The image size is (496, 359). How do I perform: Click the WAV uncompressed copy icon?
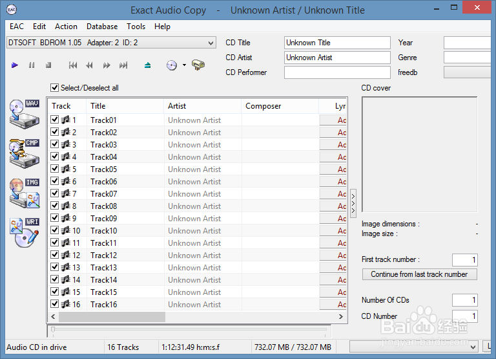tap(25, 114)
